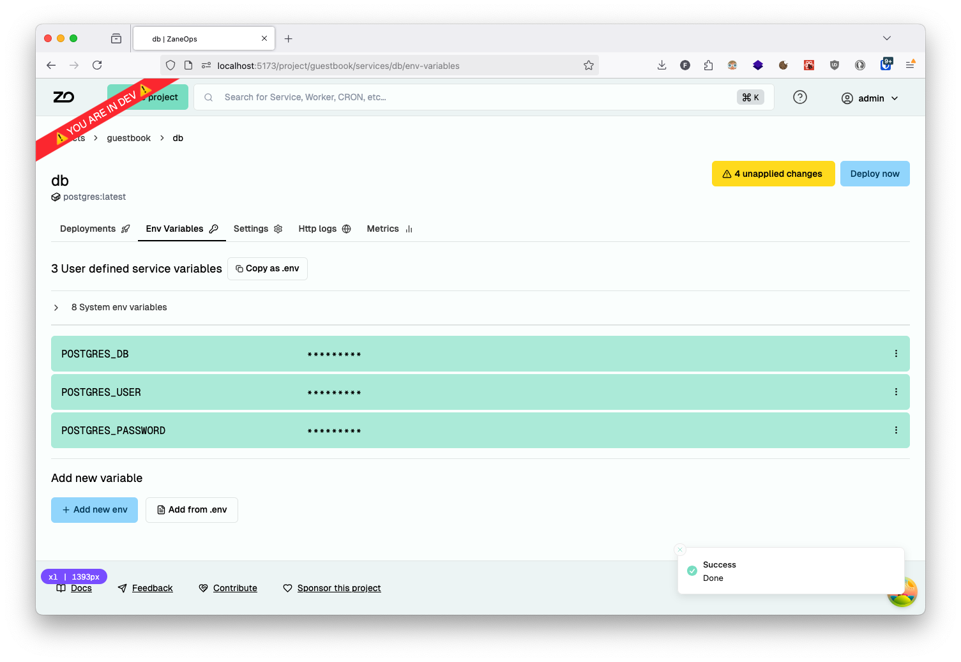
Task: Click the uBlock Origin extension icon
Action: [x=835, y=65]
